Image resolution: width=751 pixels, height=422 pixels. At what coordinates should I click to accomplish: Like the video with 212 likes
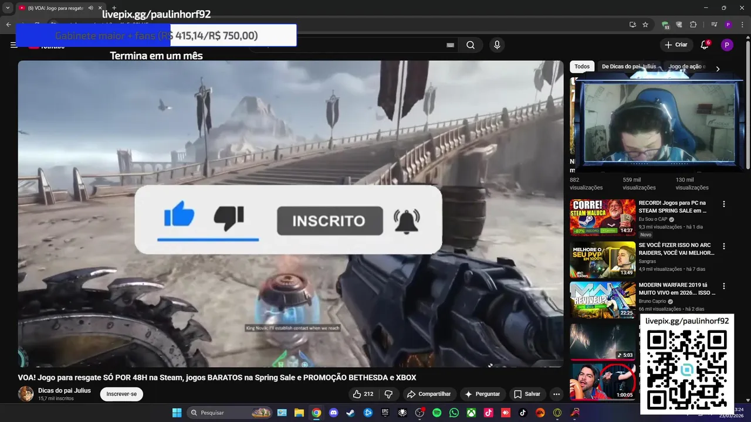[x=363, y=394]
